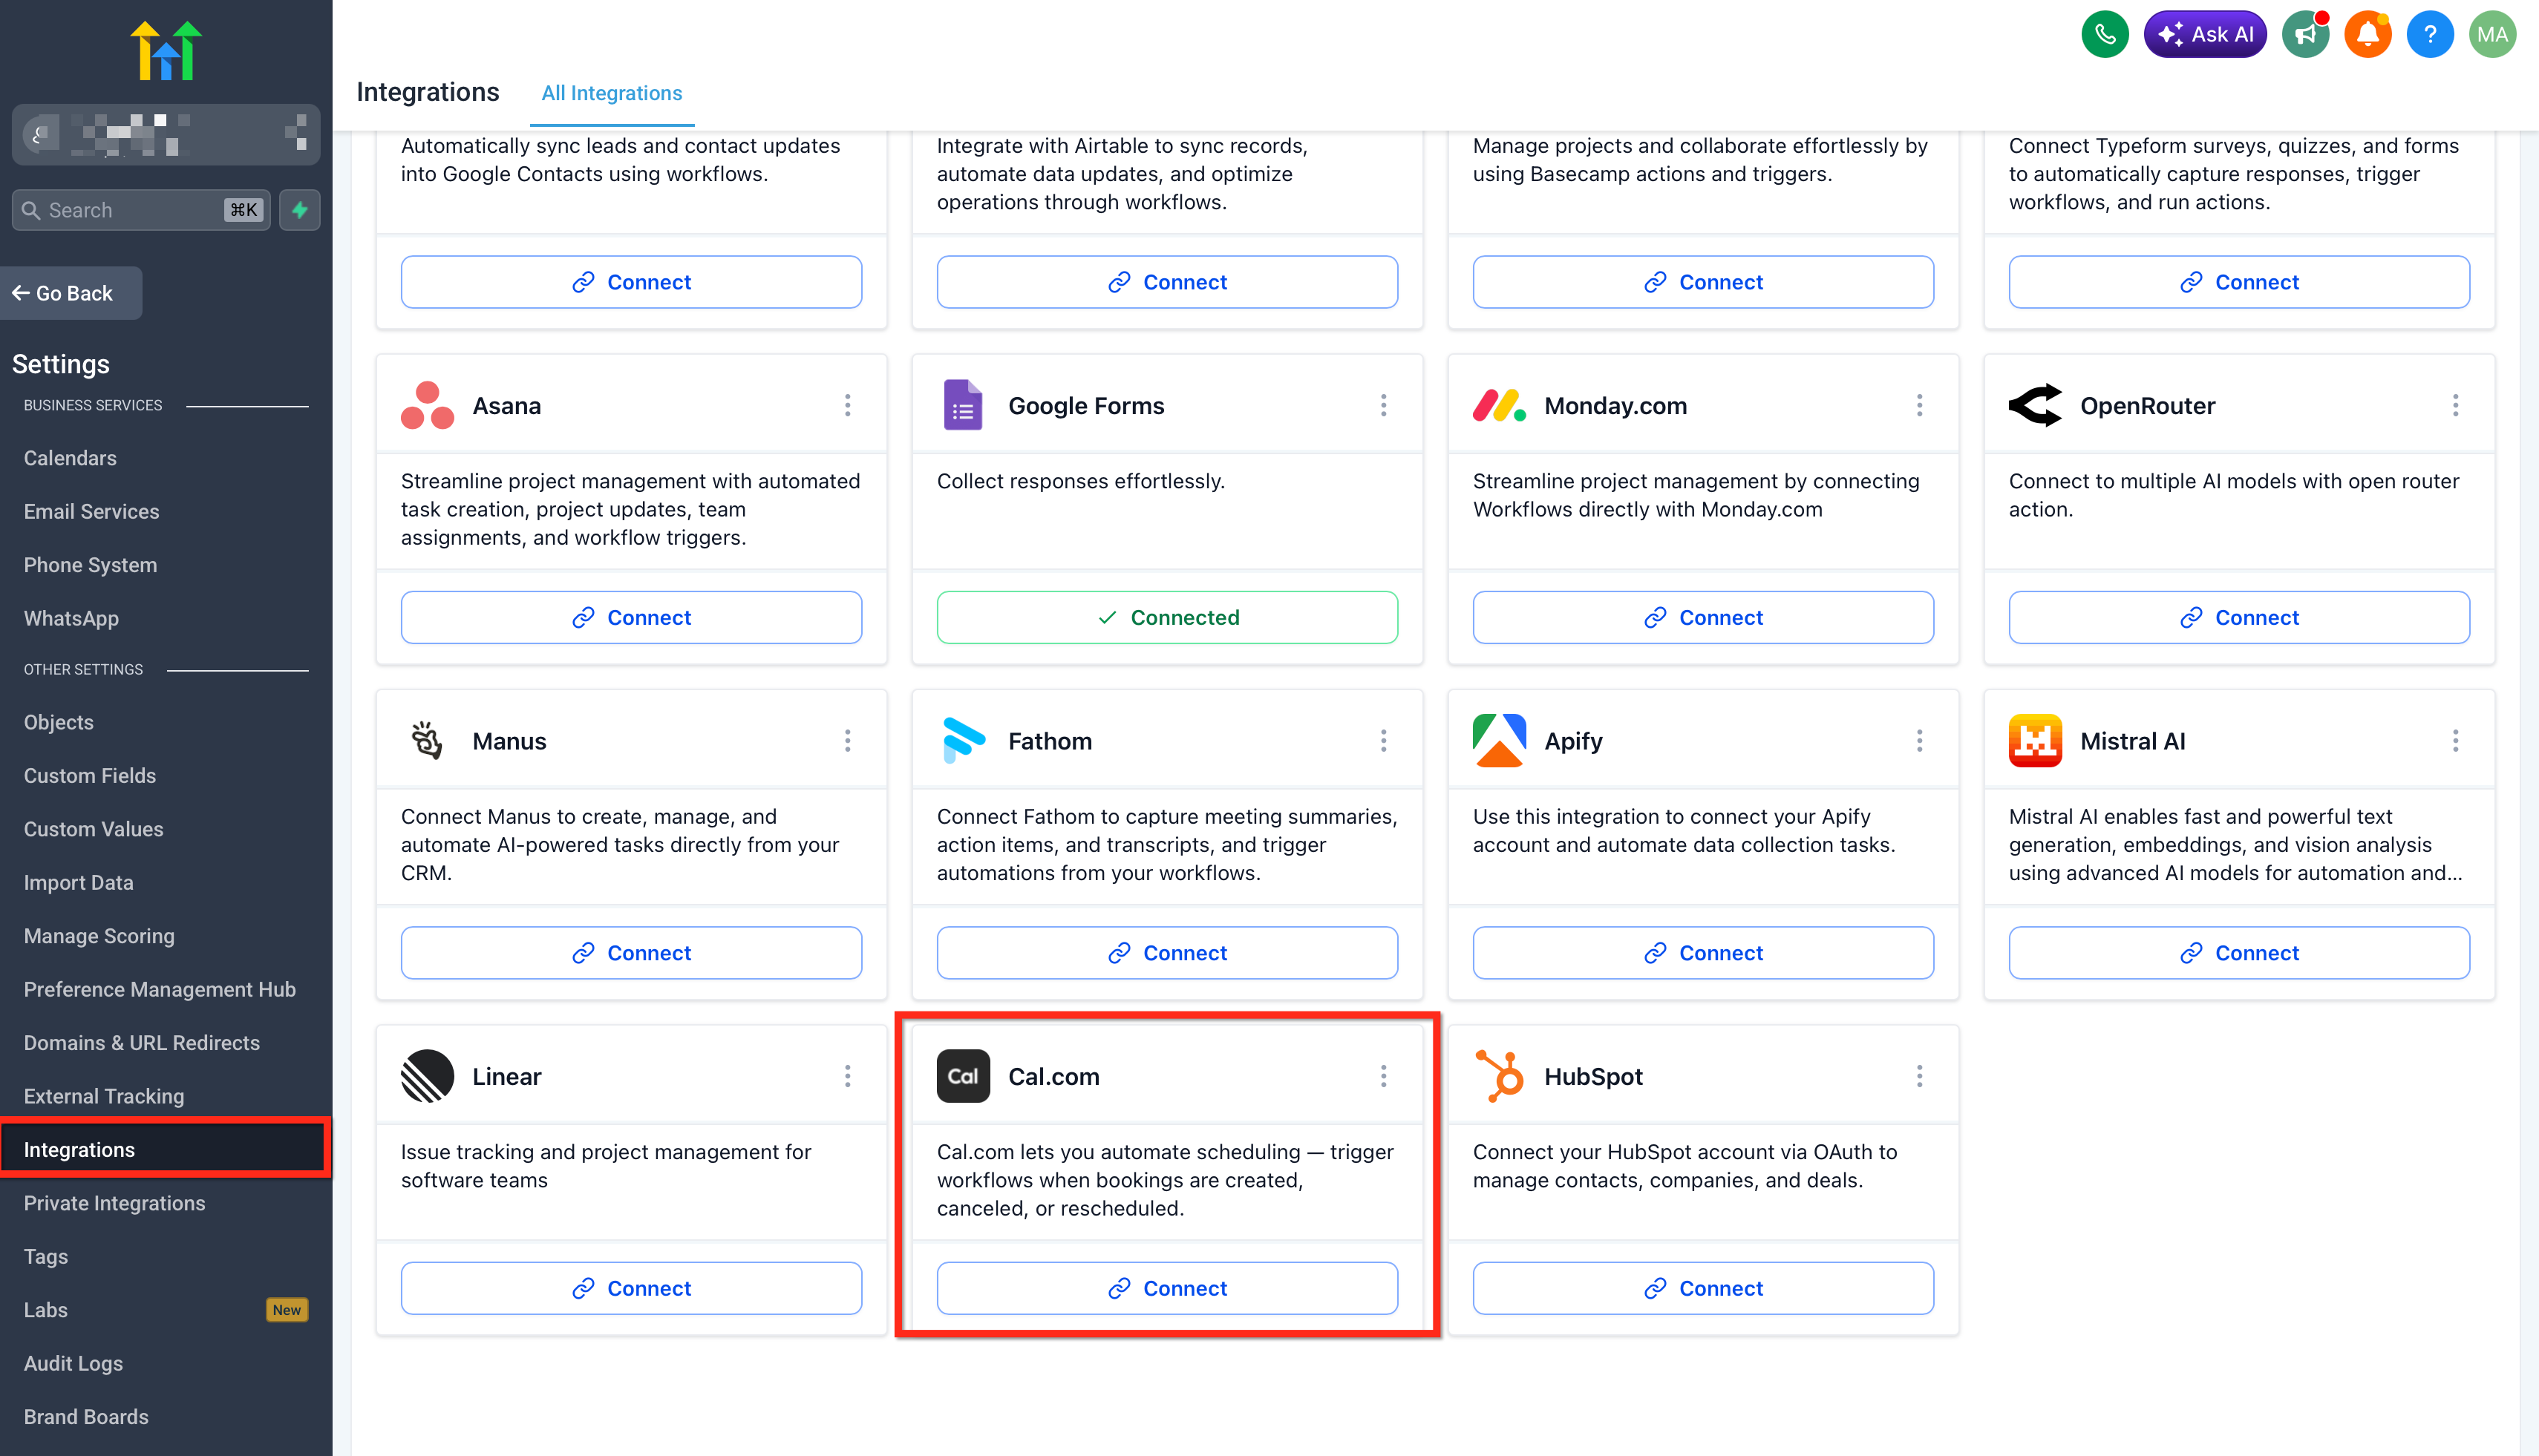Screen dimensions: 2539x1456
Task: Open the Google Forms card options menu
Action: [1384, 405]
